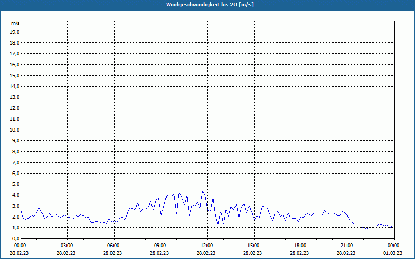Image resolution: width=415 pixels, height=259 pixels.
Task: Click the chart title "Windgeschwindigkeit bis 20 [m/s]"
Action: pos(210,5)
